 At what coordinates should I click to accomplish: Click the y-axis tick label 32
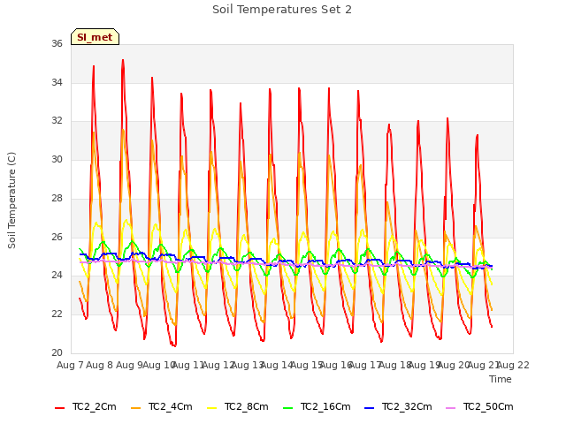tap(57, 121)
